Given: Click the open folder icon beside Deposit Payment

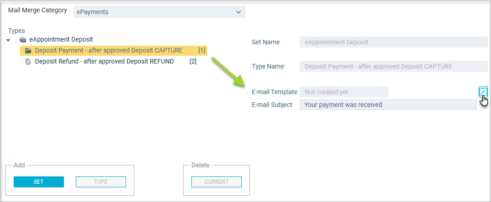Looking at the screenshot, I should click(x=28, y=51).
